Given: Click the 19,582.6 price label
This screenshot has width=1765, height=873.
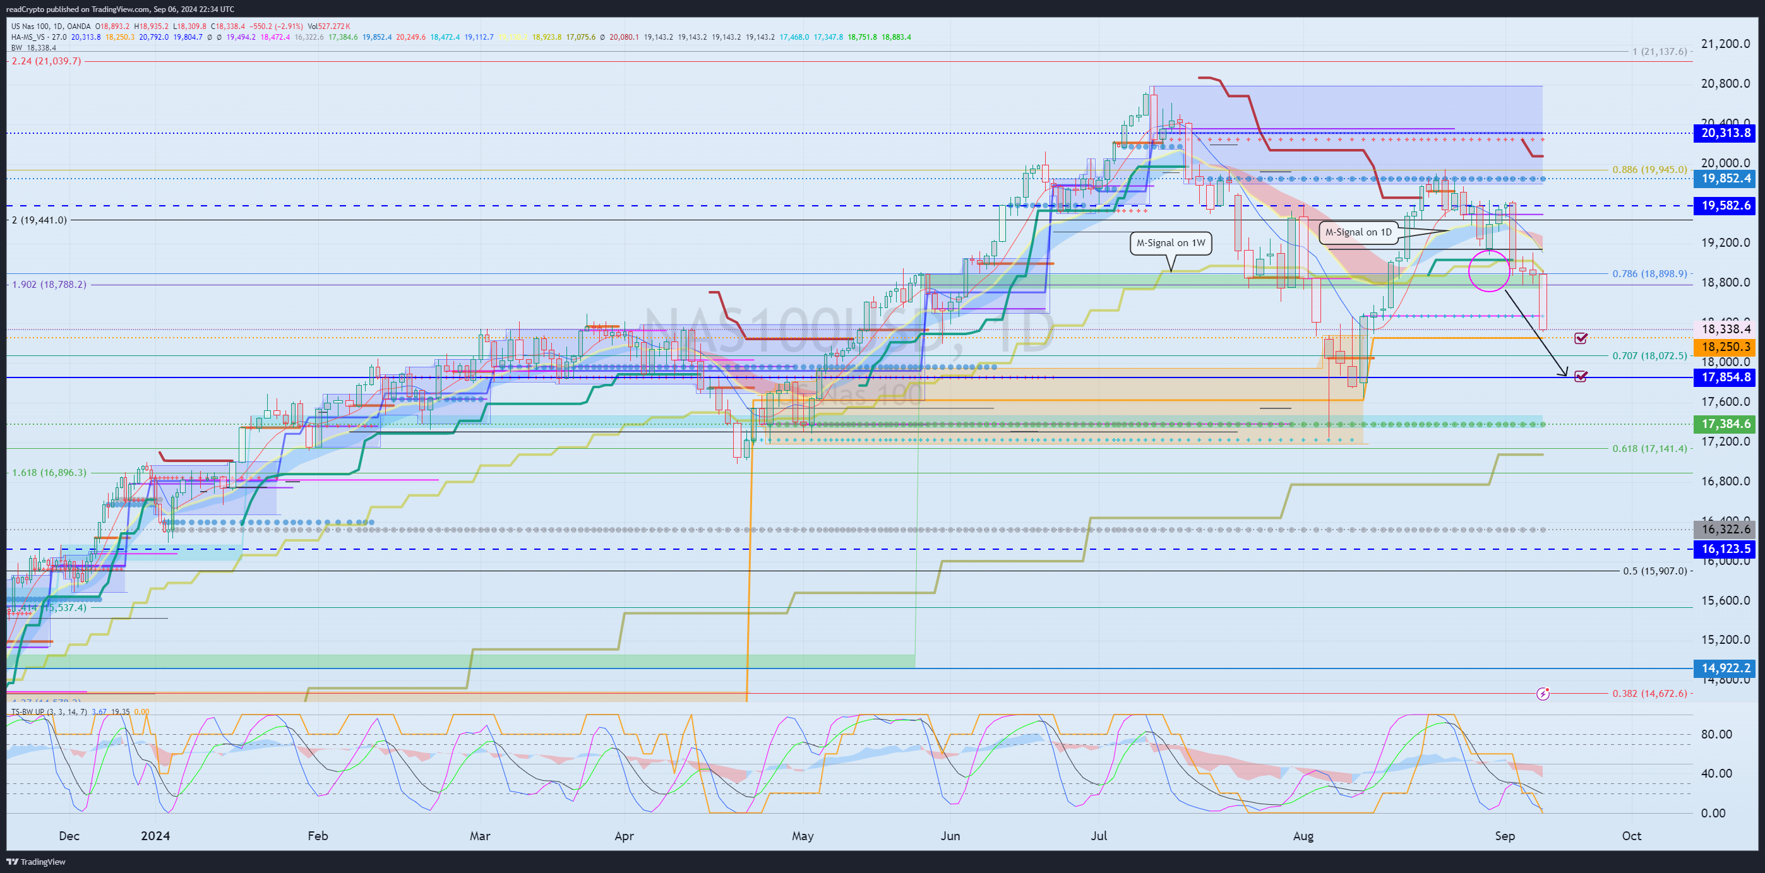Looking at the screenshot, I should (1725, 205).
